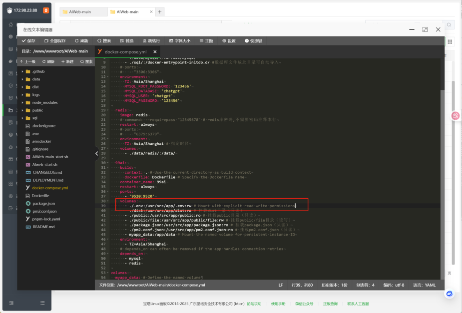Expand the sql folder
Screen dimensions: 462x313
(x=22, y=118)
